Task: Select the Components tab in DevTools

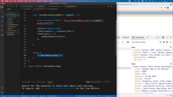Action: (x=138, y=37)
